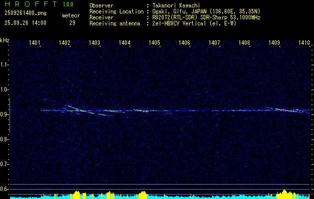Click the meteor label
314x199 pixels.
click(71, 15)
